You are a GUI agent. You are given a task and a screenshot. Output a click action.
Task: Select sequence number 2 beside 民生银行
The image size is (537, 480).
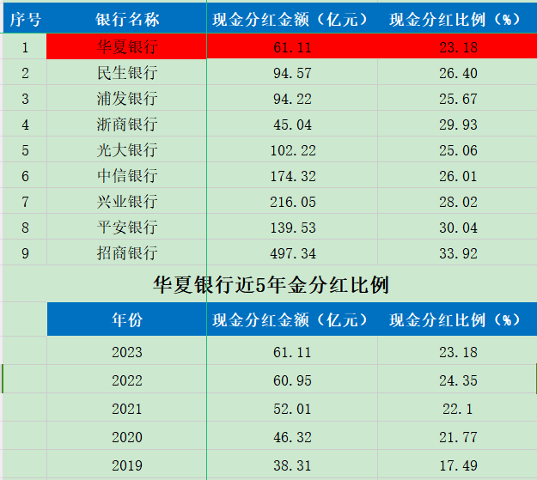pyautogui.click(x=25, y=72)
